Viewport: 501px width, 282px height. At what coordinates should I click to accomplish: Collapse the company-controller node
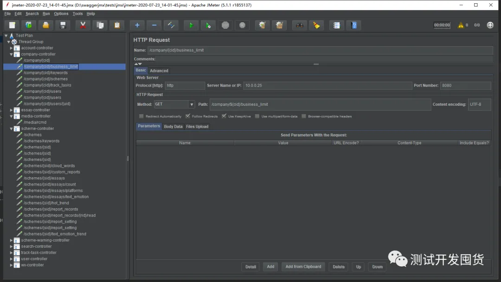[x=11, y=54]
